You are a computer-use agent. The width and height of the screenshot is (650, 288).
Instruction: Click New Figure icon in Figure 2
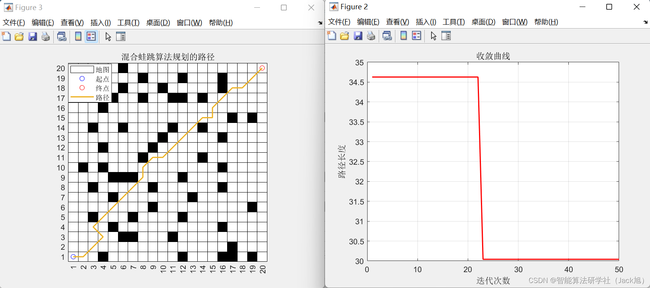332,36
